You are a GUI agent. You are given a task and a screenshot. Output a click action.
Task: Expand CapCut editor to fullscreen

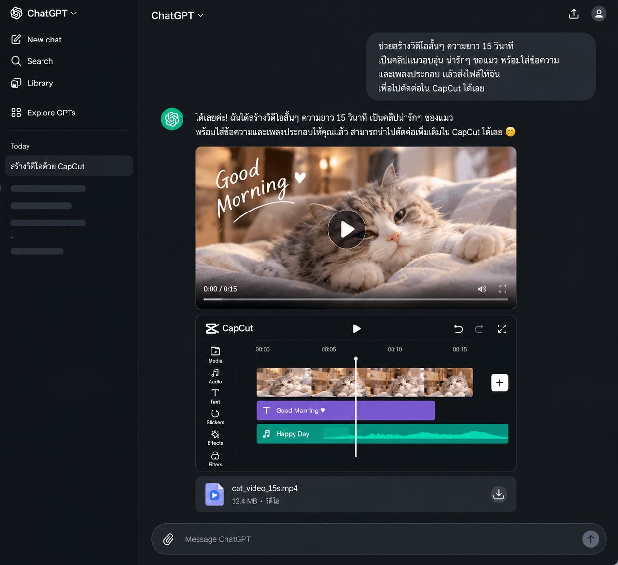pos(502,329)
